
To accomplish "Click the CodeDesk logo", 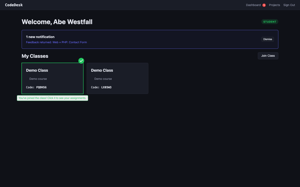I will click(14, 5).
